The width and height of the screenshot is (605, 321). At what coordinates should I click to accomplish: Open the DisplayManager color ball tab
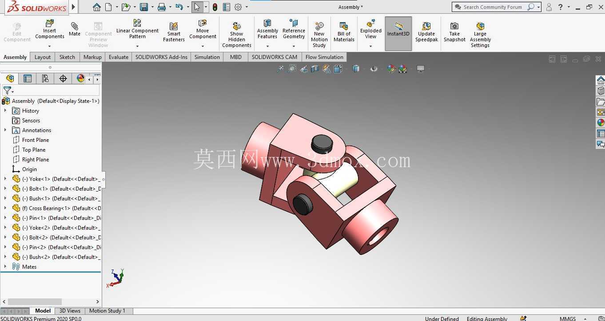(x=80, y=78)
